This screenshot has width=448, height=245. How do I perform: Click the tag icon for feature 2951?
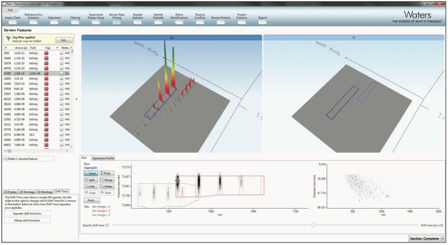[x=46, y=53]
